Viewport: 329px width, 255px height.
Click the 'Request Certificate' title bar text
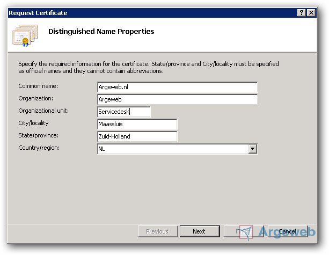38,13
